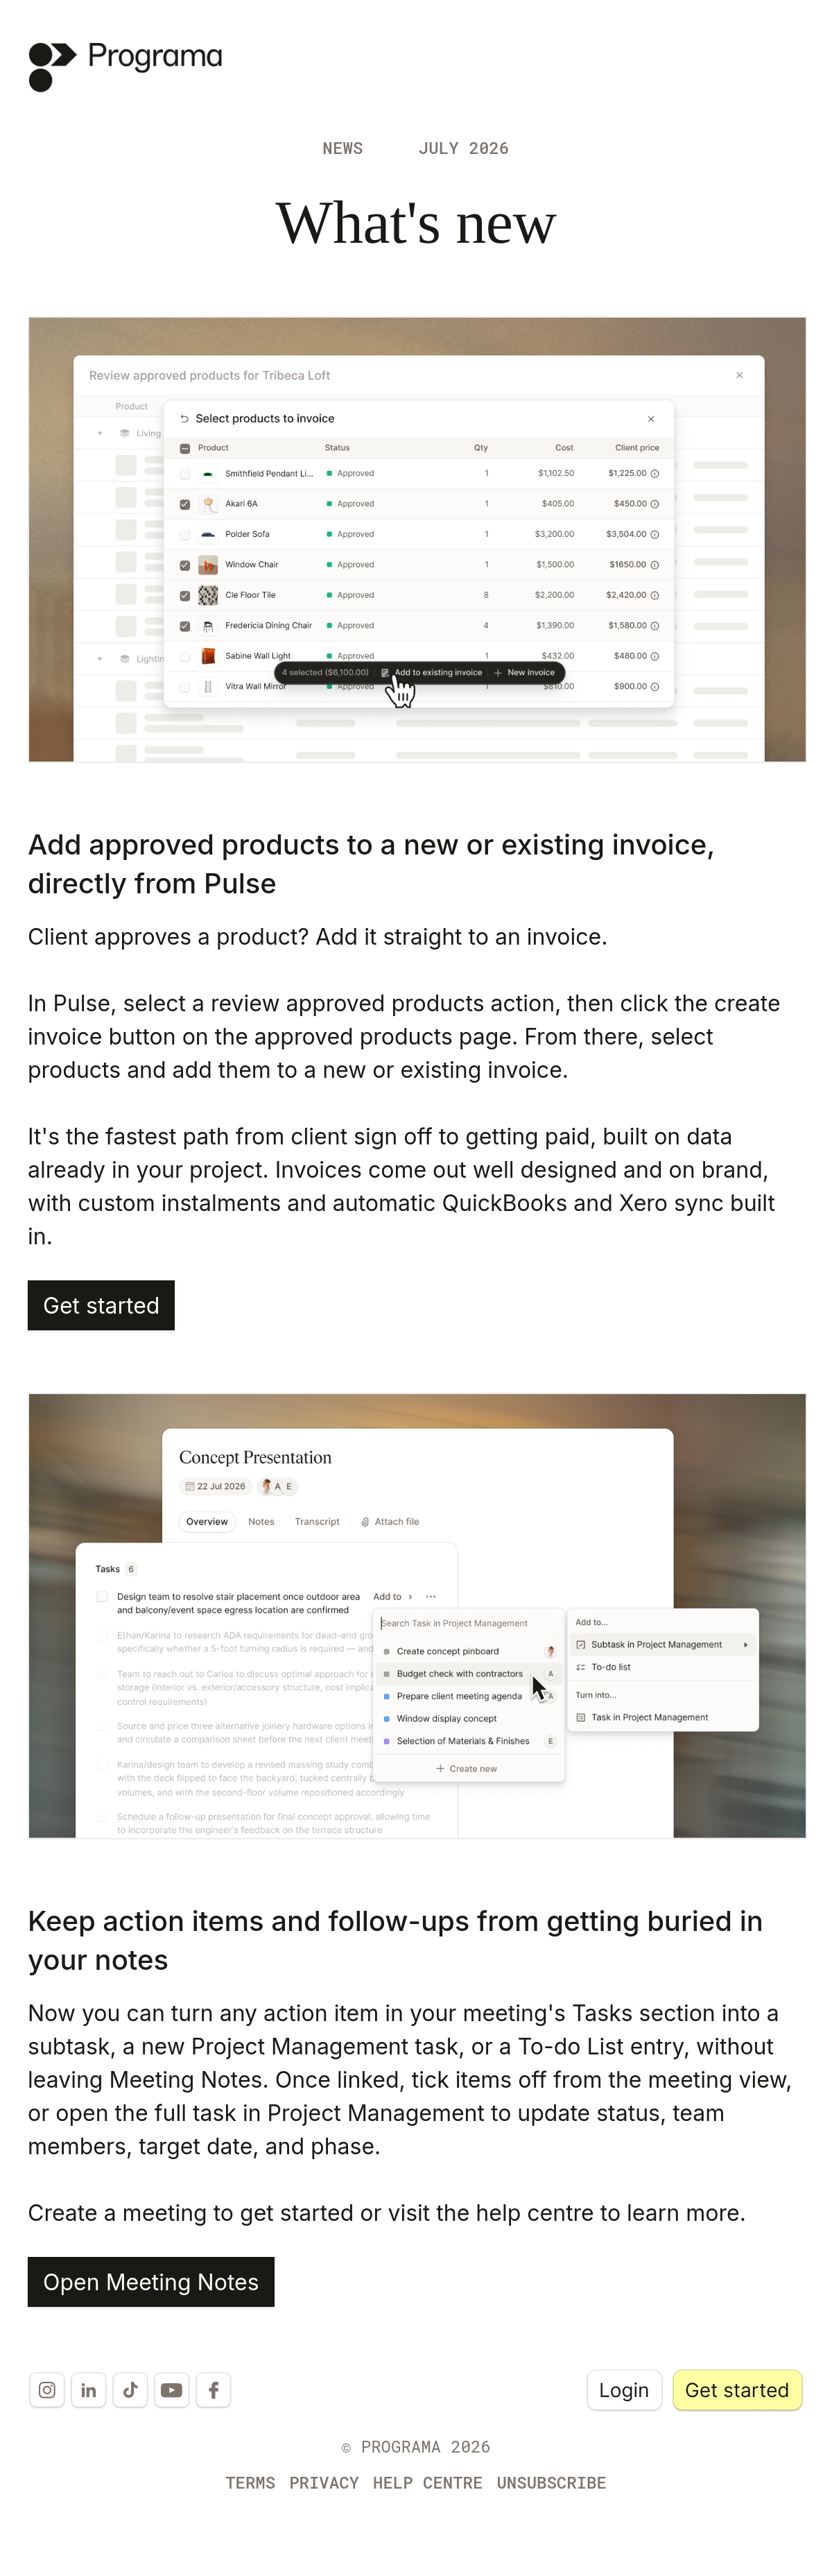The height and width of the screenshot is (2576, 832).
Task: Click the Open Meeting Notes button
Action: pos(151,2281)
